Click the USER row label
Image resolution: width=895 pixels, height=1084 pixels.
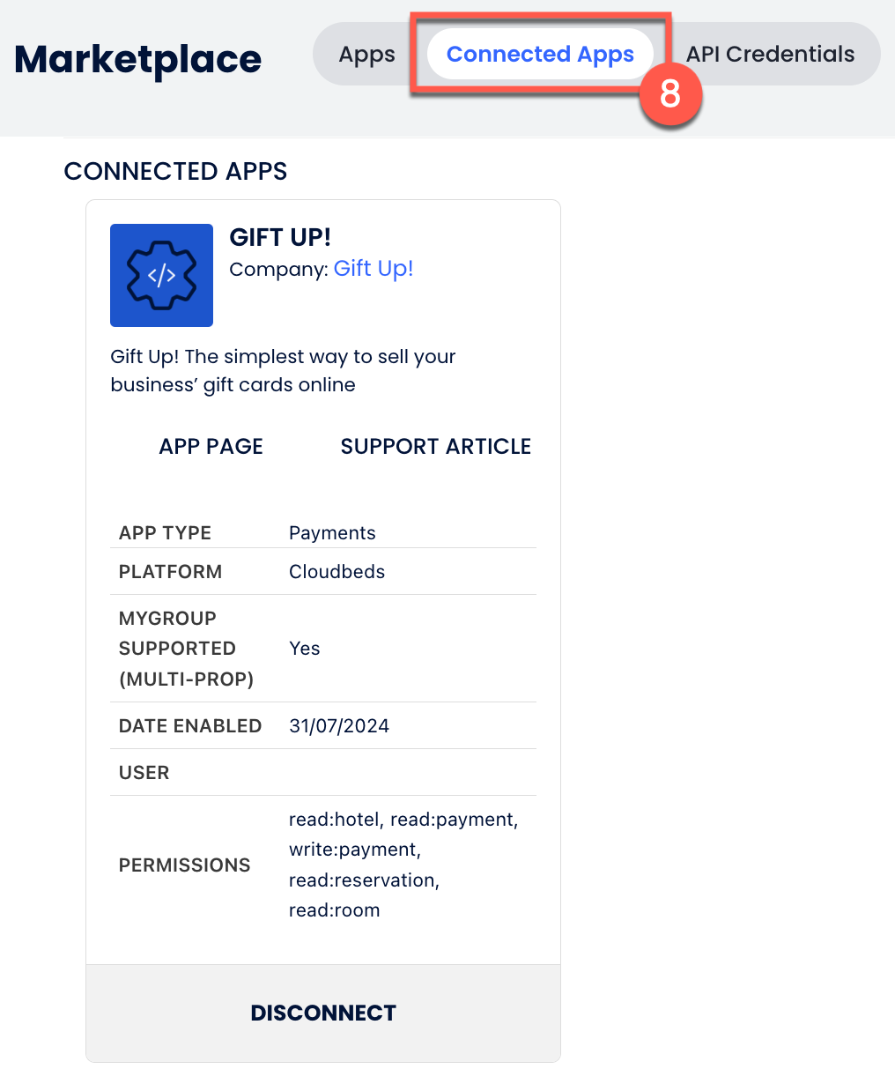coord(144,773)
